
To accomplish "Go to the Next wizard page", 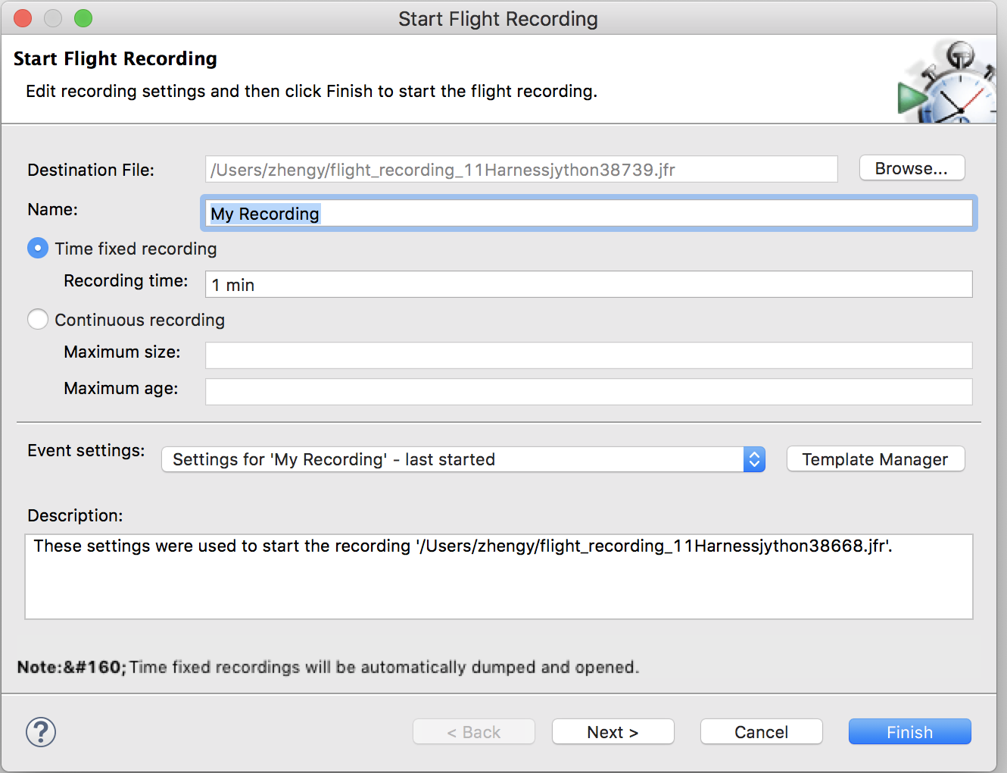I will coord(613,732).
